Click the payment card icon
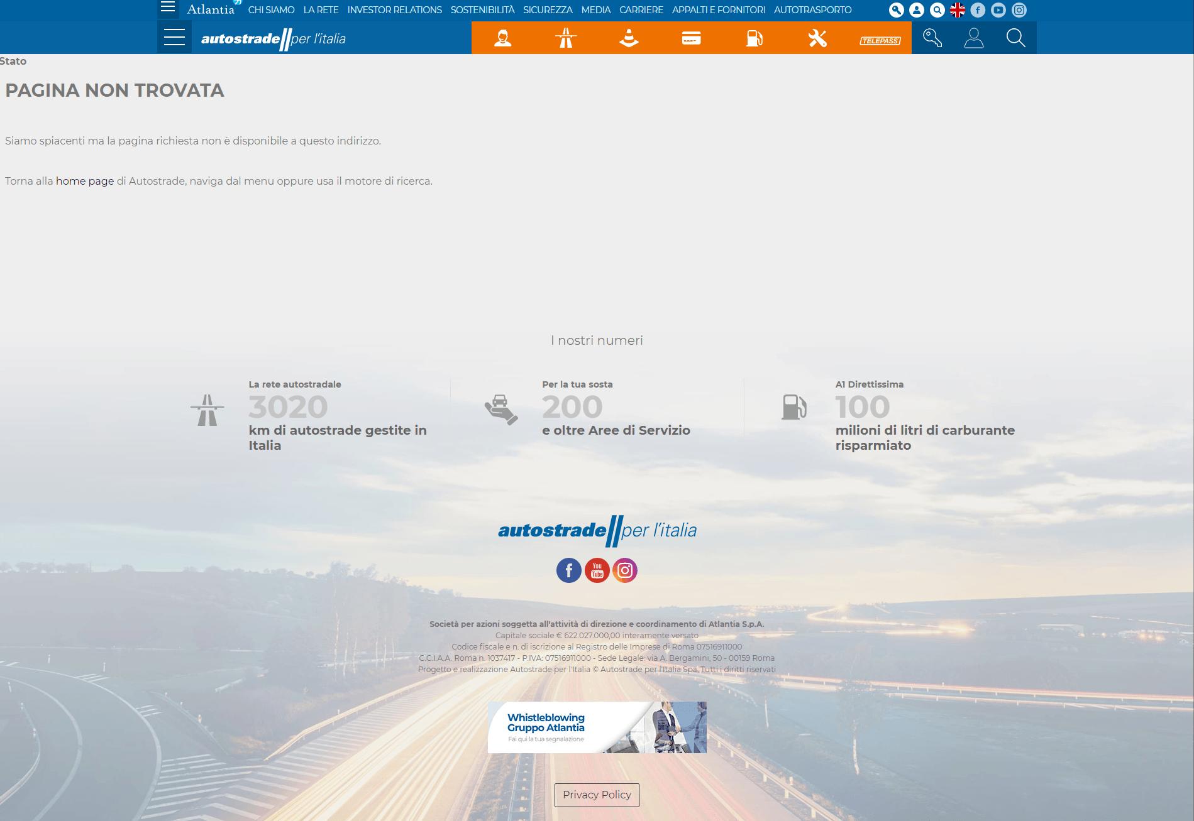This screenshot has width=1194, height=821. [x=691, y=38]
